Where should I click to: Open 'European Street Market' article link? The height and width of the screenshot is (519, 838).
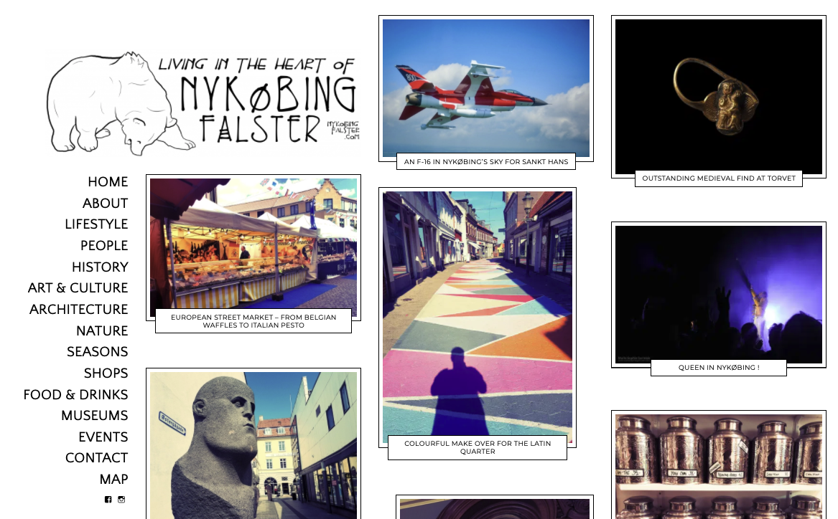click(253, 321)
